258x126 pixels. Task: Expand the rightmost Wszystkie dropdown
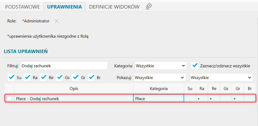click(x=221, y=78)
